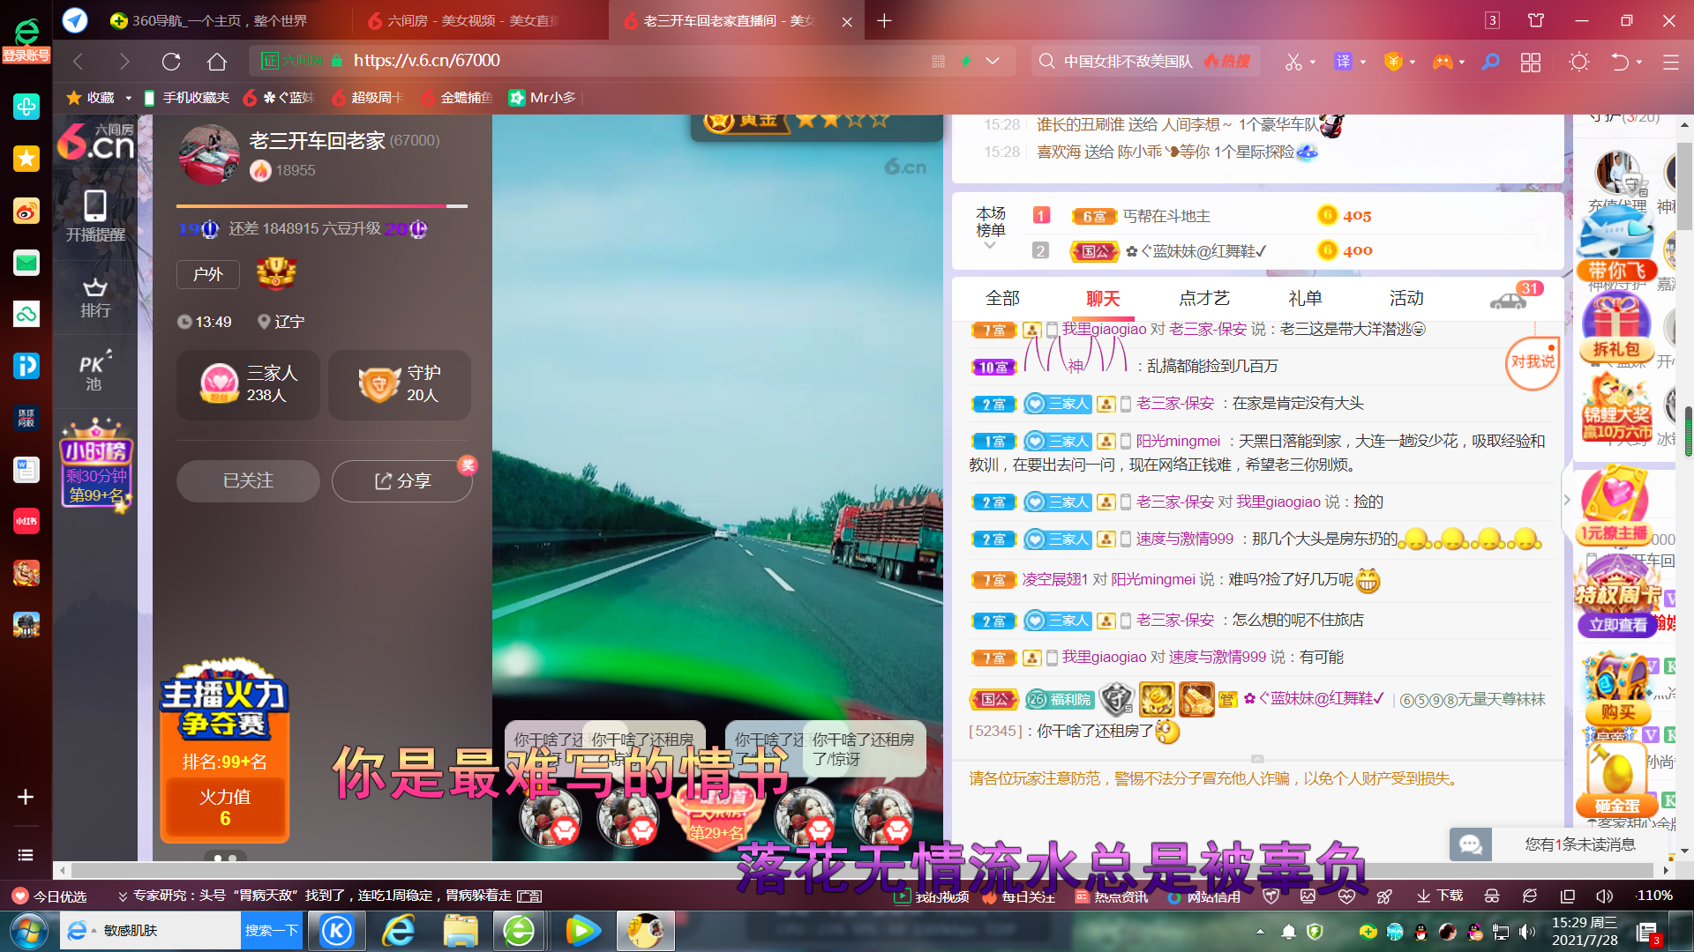This screenshot has height=952, width=1694.
Task: Switch to the 点才艺 tab
Action: tap(1203, 299)
